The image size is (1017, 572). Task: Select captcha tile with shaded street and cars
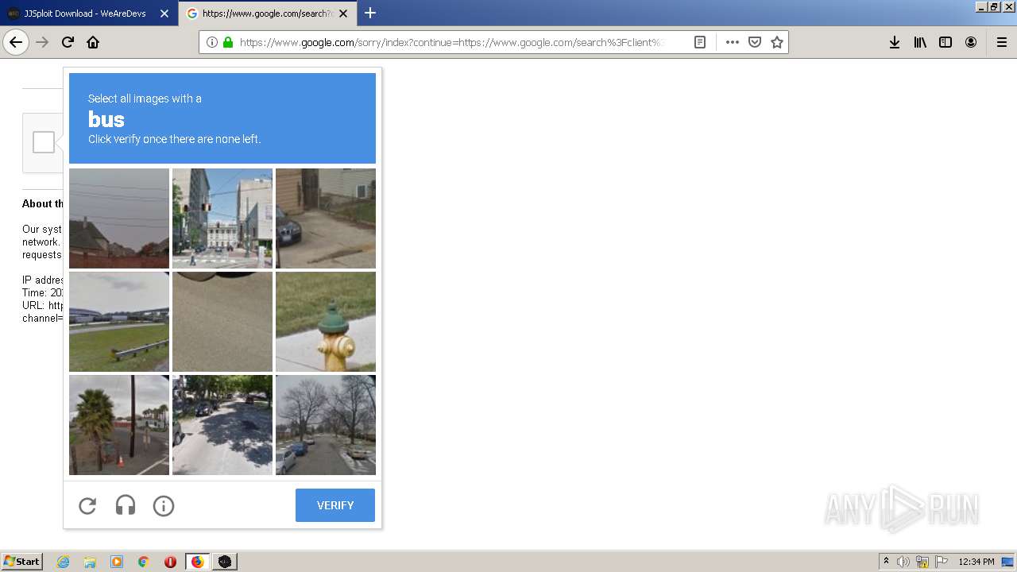[x=222, y=425]
